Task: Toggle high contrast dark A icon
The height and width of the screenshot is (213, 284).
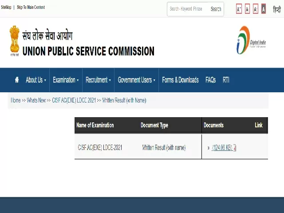Action: coord(264,9)
